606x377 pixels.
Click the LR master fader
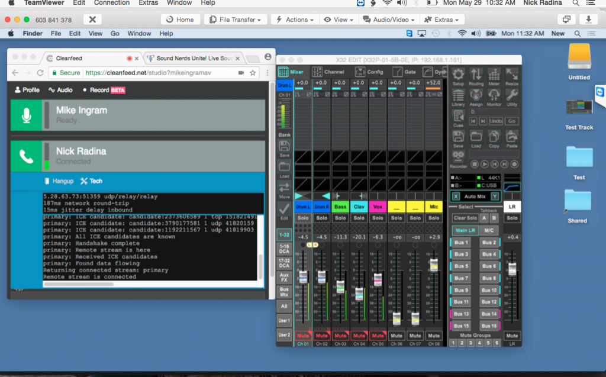pos(512,269)
